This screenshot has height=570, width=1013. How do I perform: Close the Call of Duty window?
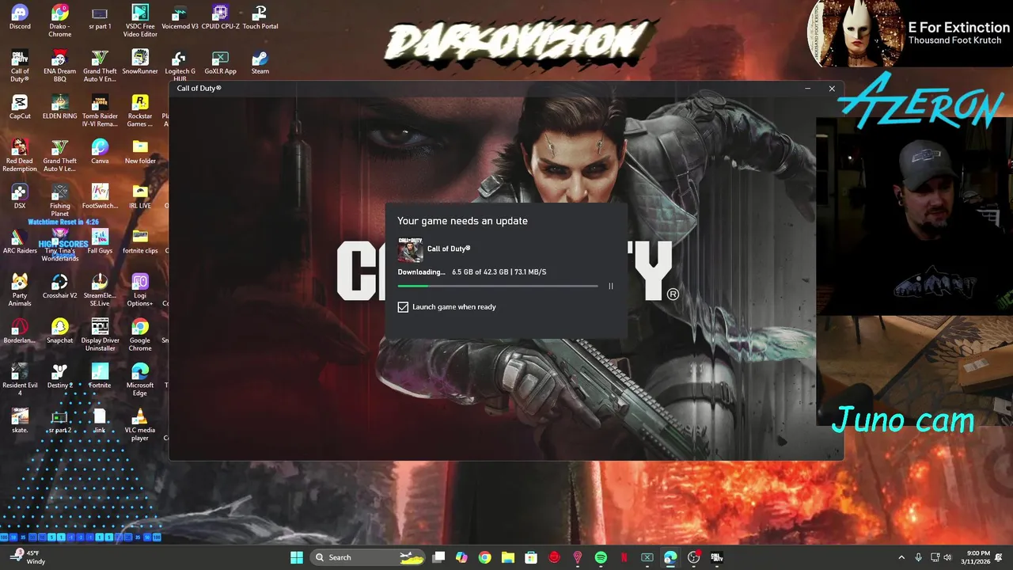pyautogui.click(x=832, y=89)
